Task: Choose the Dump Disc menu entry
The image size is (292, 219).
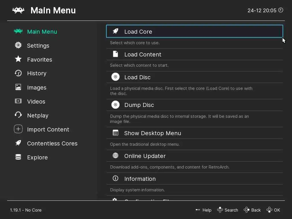Action: [x=194, y=105]
